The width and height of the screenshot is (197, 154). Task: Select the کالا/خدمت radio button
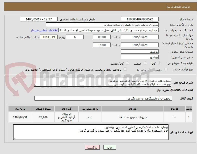pos(127,63)
